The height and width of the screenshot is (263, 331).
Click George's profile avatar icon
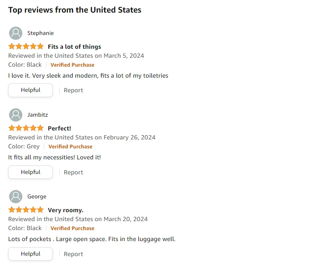(15, 196)
